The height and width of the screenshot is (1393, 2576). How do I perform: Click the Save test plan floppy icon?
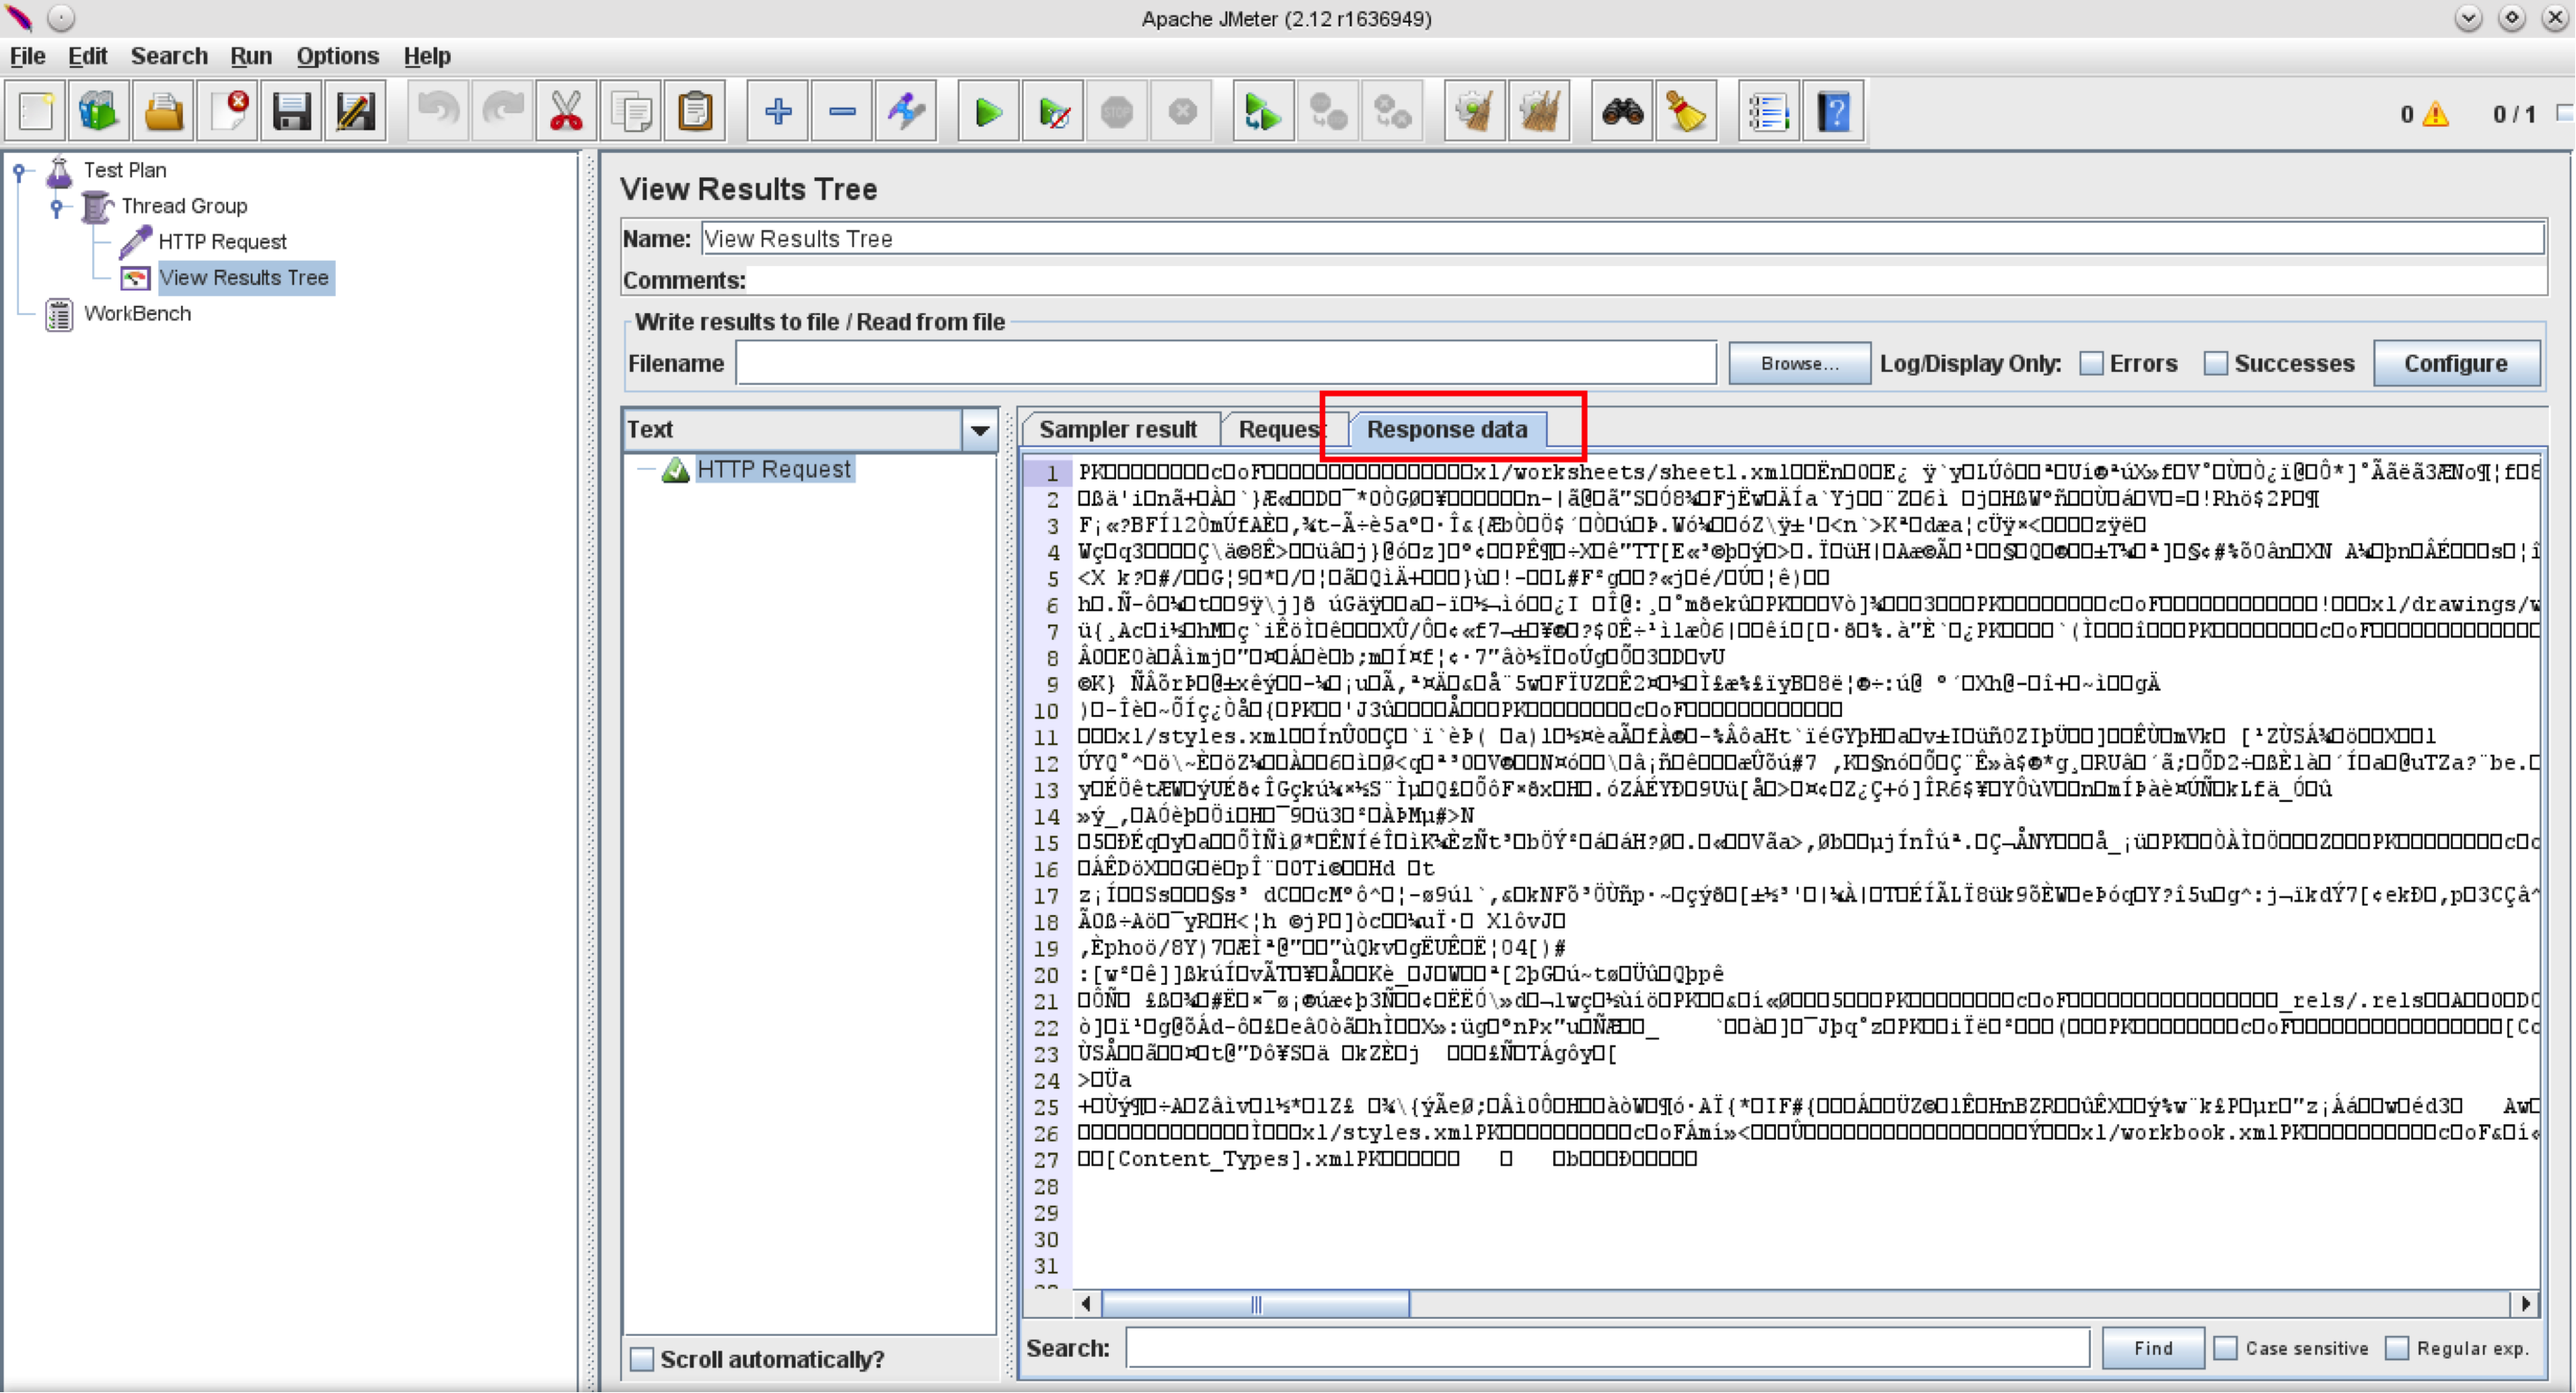pos(292,112)
